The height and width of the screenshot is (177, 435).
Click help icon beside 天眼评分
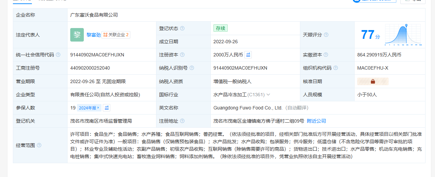click(326, 35)
